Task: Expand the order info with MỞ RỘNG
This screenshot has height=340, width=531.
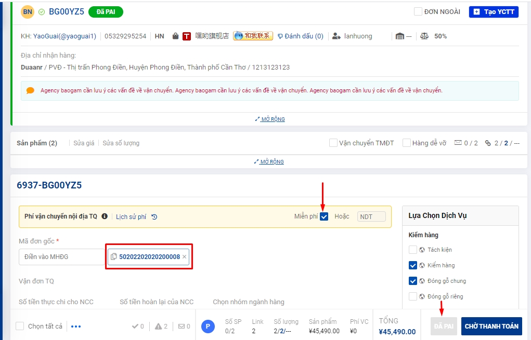Action: [270, 119]
